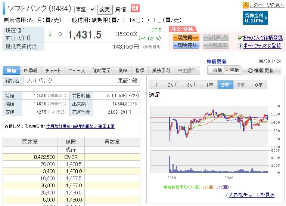Image resolution: width=286 pixels, height=206 pixels.
Task: Click the 成行 market order cell
Action: pos(71,150)
